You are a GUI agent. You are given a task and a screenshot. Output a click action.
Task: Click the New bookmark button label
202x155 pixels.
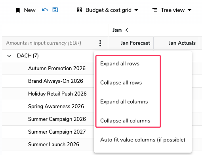pos(30,10)
